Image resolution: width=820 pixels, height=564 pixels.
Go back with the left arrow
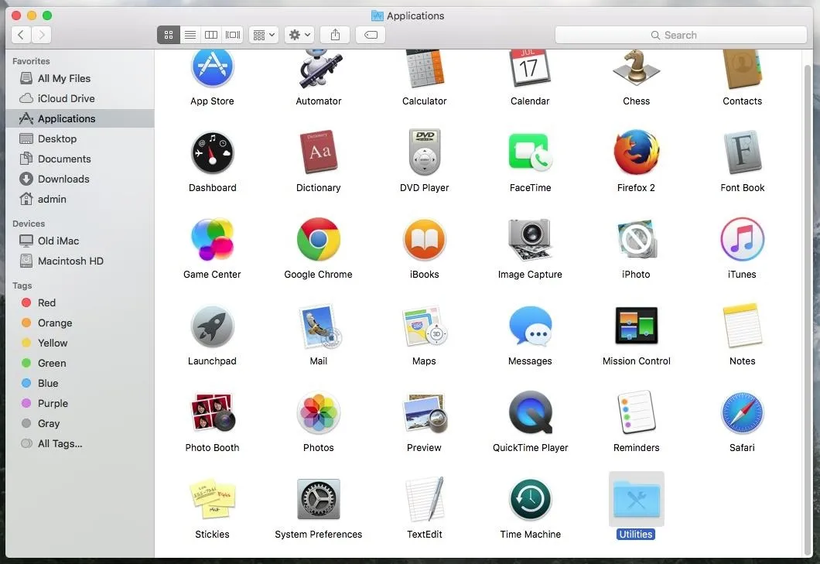(x=21, y=35)
